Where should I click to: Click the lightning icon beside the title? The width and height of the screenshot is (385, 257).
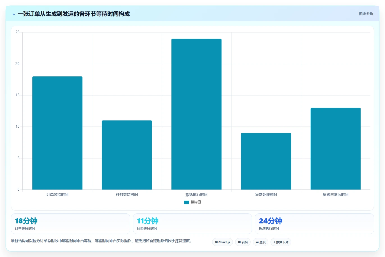click(x=13, y=14)
